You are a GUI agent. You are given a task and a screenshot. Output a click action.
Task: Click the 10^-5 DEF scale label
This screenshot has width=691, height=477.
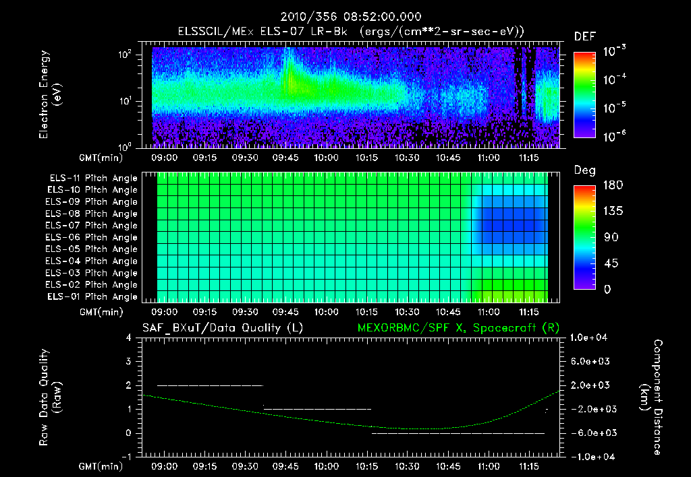(x=614, y=107)
